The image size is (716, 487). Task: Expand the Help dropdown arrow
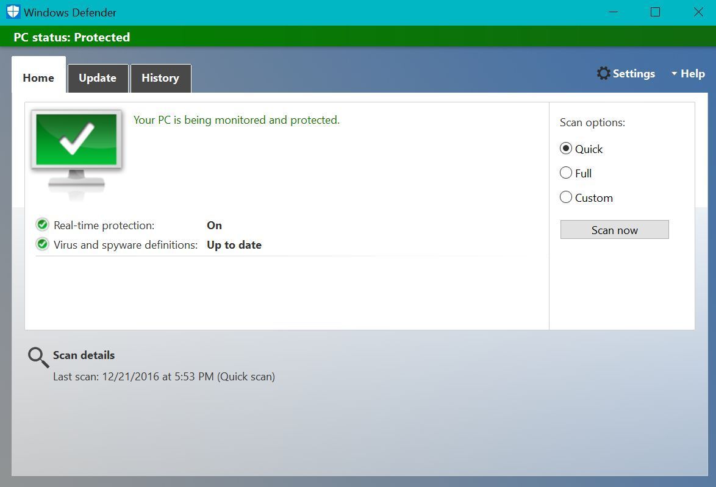(x=674, y=74)
